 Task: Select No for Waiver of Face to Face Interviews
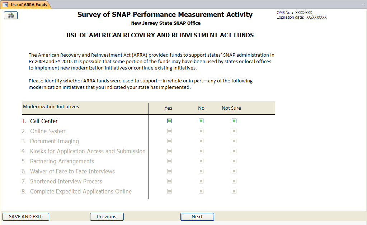coord(201,171)
